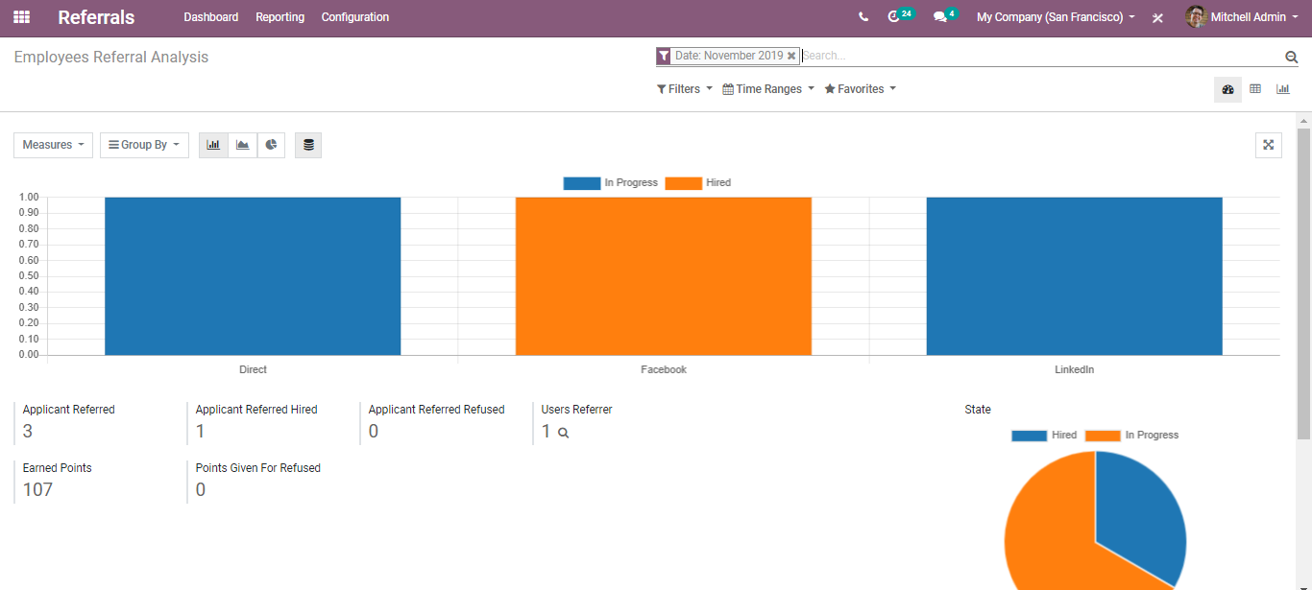Click the Direct bar in chart
The width and height of the screenshot is (1312, 590).
pyautogui.click(x=253, y=276)
